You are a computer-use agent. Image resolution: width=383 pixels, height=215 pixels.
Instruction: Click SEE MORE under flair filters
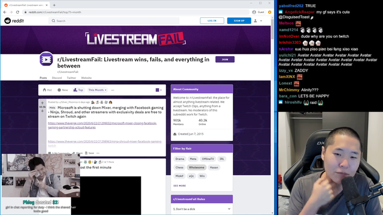click(180, 186)
